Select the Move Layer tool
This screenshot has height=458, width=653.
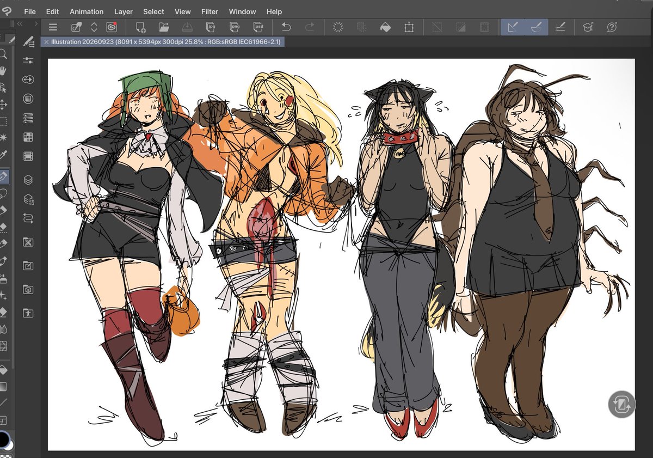3,104
